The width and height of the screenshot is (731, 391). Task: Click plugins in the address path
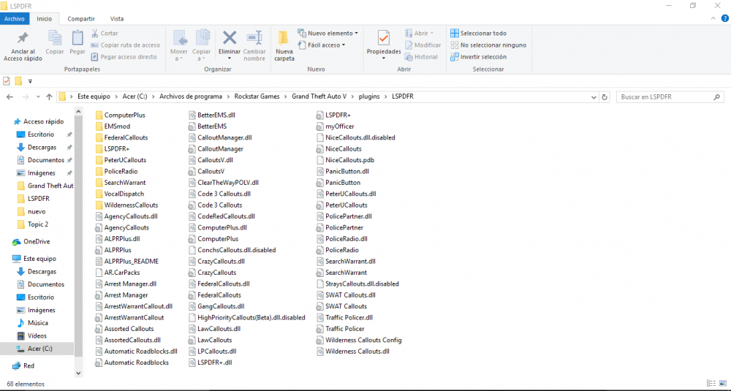tap(369, 96)
